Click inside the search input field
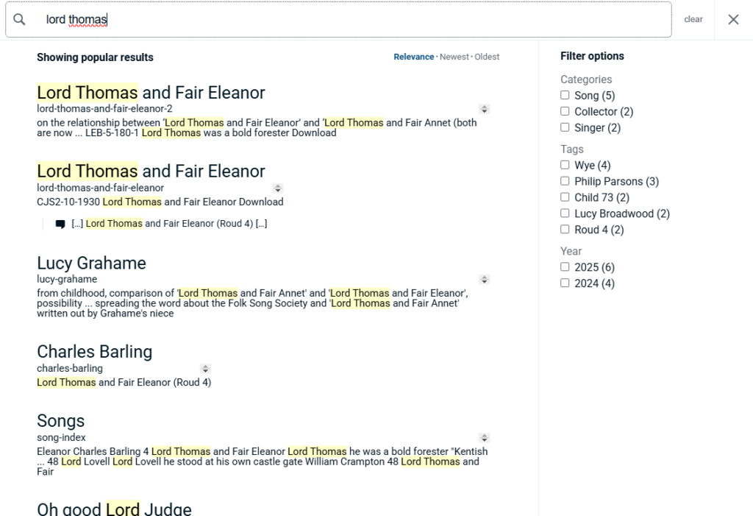The width and height of the screenshot is (753, 516). 294,19
